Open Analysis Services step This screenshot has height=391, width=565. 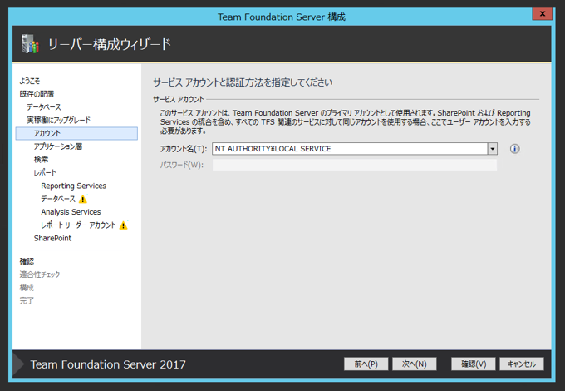71,212
